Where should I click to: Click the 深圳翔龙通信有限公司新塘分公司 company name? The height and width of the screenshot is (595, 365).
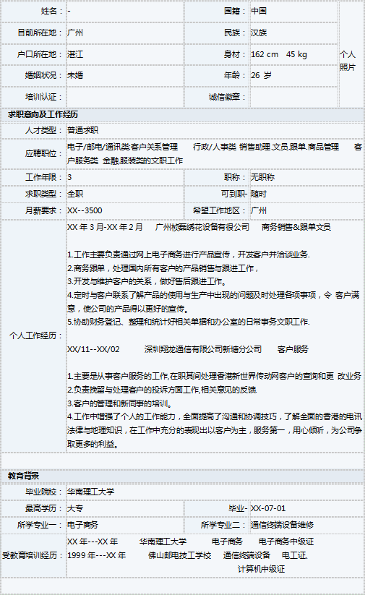pos(203,349)
